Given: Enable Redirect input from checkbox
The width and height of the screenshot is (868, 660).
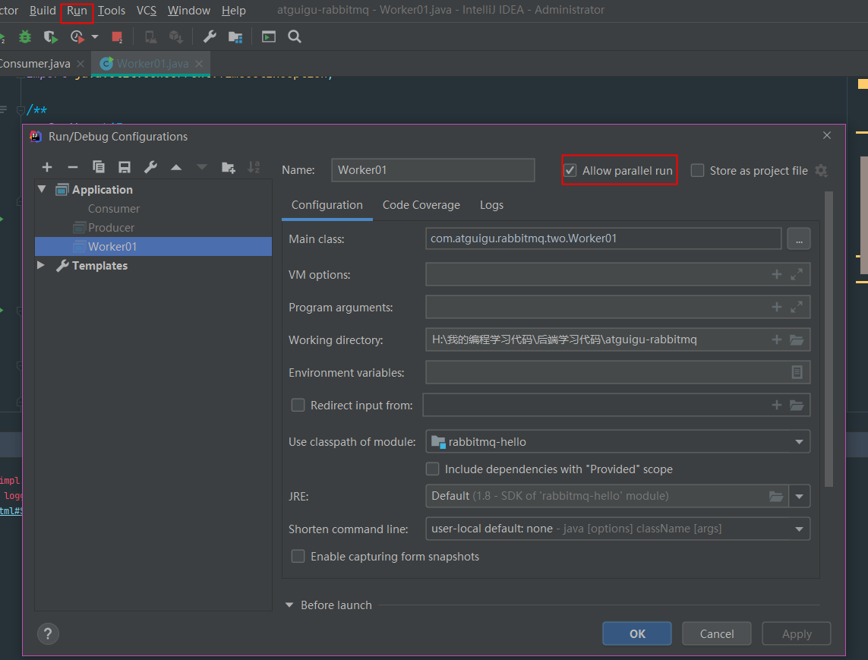Looking at the screenshot, I should (298, 406).
